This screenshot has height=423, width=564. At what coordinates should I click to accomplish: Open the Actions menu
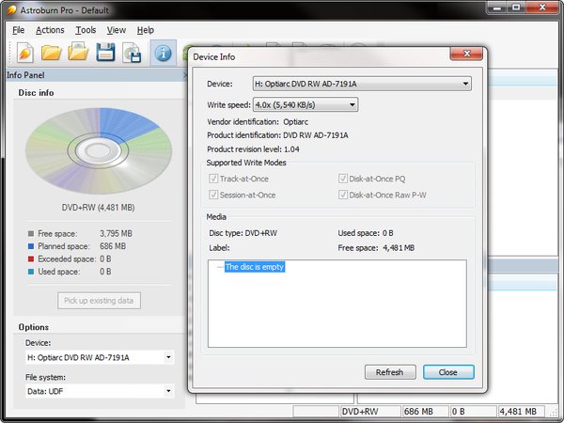(x=50, y=30)
